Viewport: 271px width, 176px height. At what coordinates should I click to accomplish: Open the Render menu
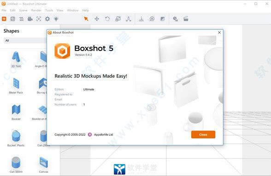point(36,11)
